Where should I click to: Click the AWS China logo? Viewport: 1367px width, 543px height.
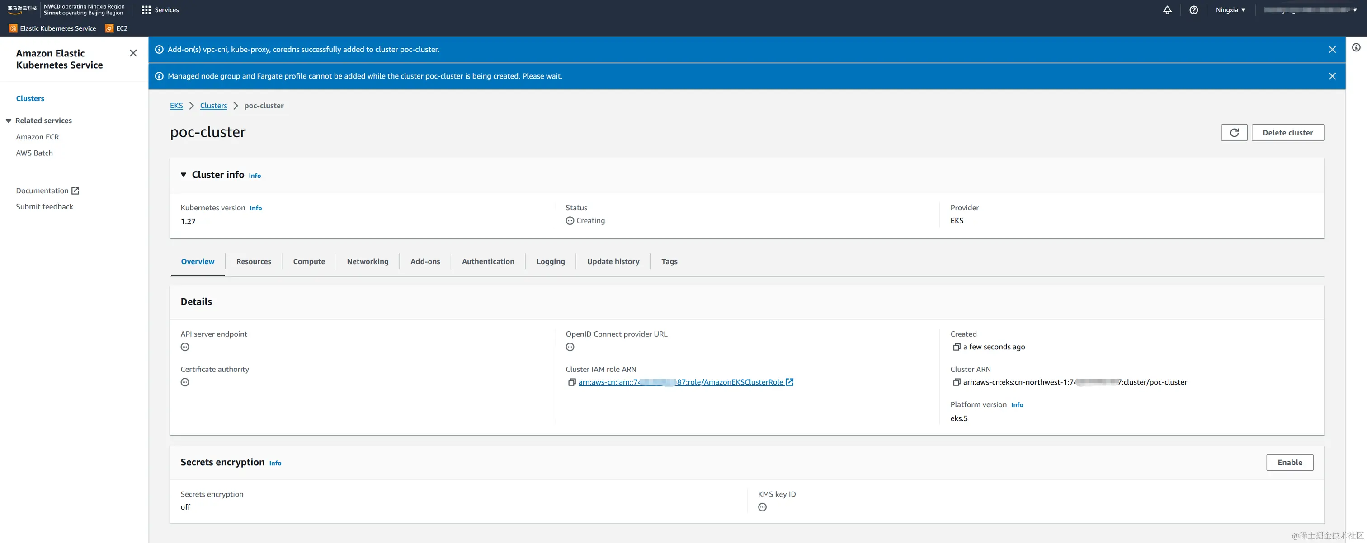tap(22, 9)
